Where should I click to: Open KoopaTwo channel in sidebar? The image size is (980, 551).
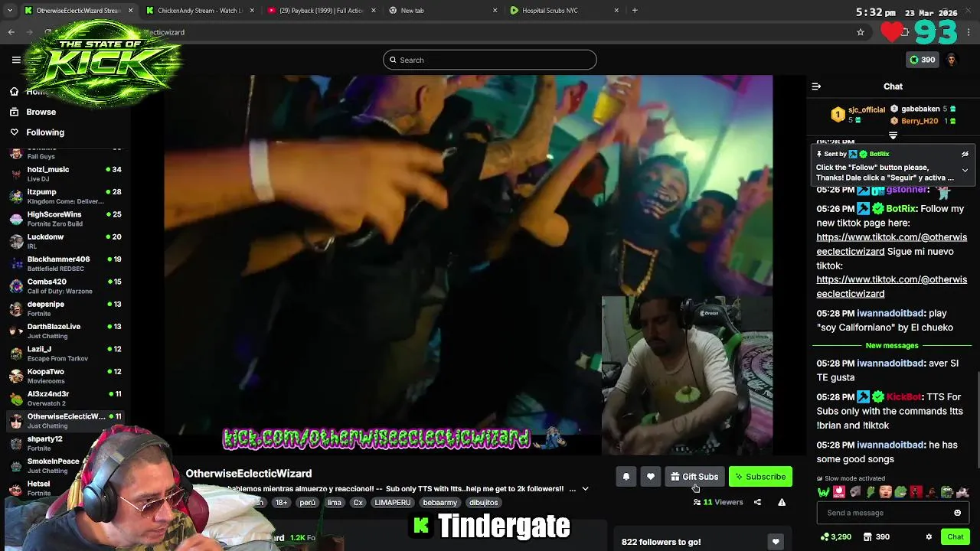click(x=64, y=376)
